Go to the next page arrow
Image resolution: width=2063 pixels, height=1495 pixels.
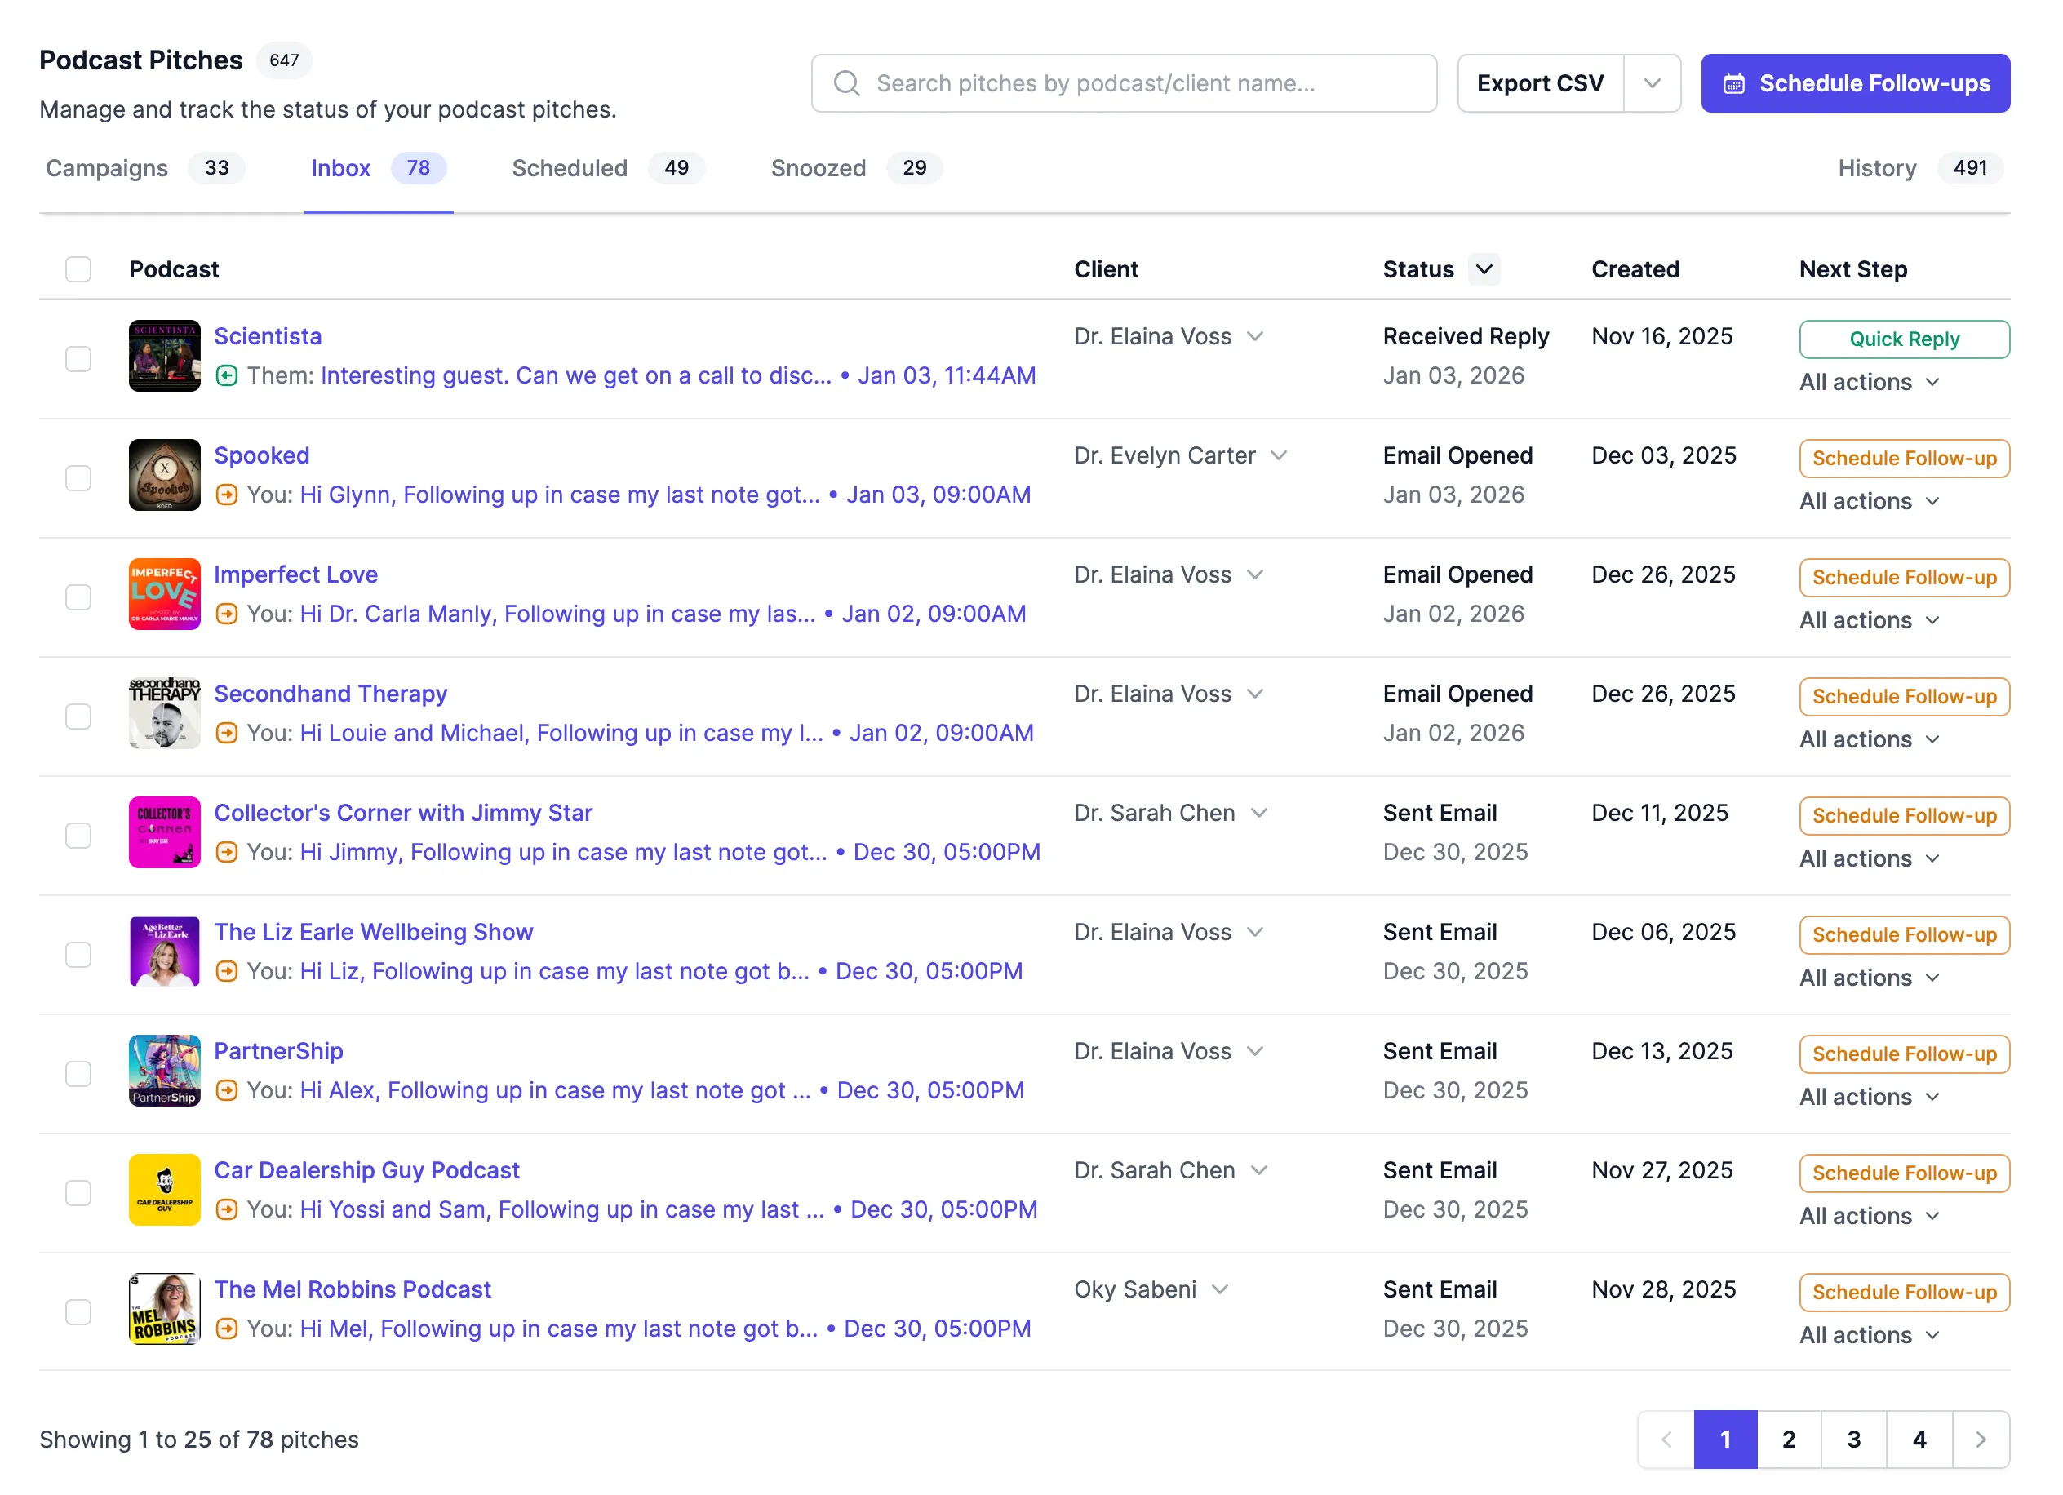(x=1981, y=1440)
